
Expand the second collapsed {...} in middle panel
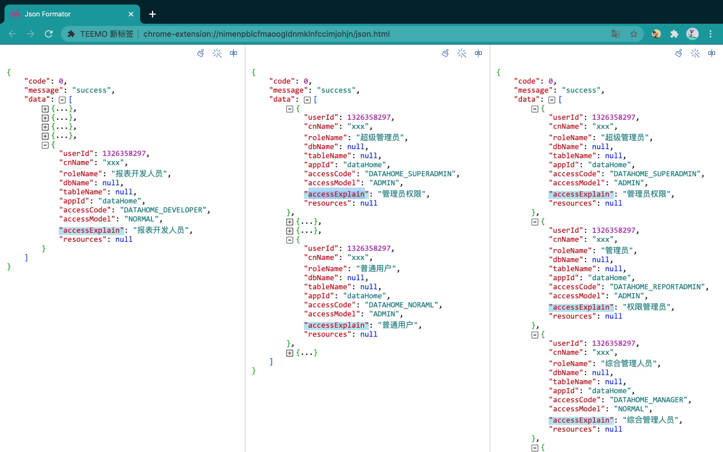point(290,231)
